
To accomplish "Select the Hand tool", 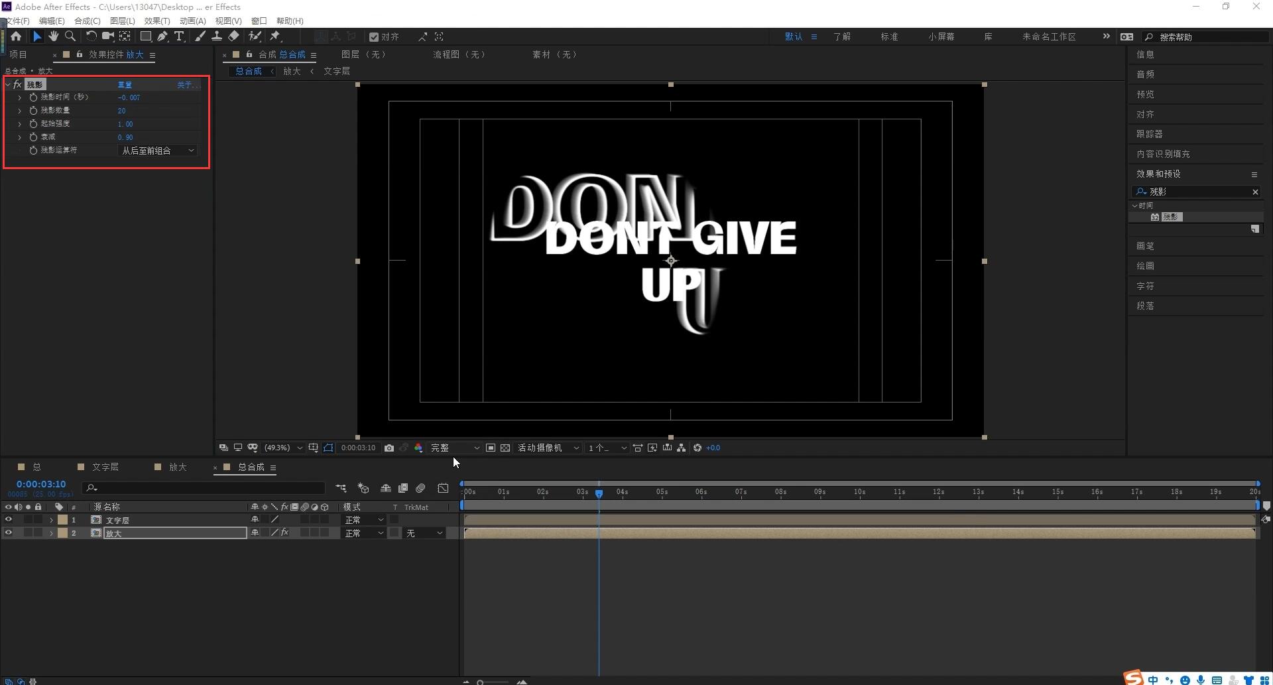I will (x=54, y=36).
